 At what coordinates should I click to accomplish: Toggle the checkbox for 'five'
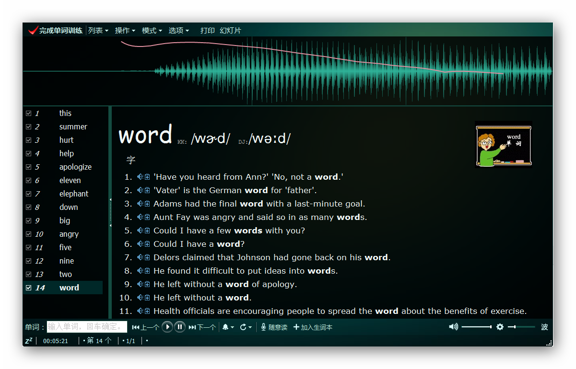tap(29, 248)
